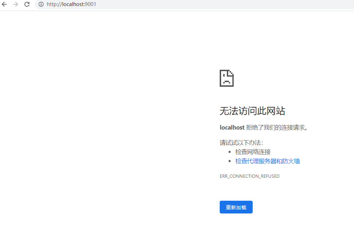The image size is (354, 234).
Task: Click the sad-face document error icon
Action: click(226, 78)
